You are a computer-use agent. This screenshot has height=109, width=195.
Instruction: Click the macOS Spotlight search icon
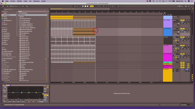(x=185, y=1)
